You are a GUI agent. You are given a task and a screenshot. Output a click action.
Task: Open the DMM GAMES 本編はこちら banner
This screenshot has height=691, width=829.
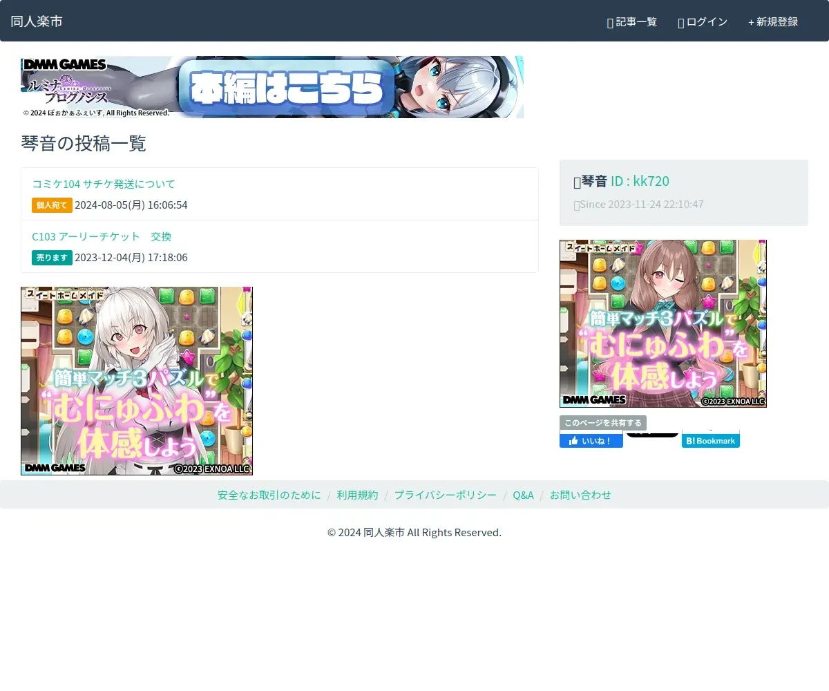(272, 87)
